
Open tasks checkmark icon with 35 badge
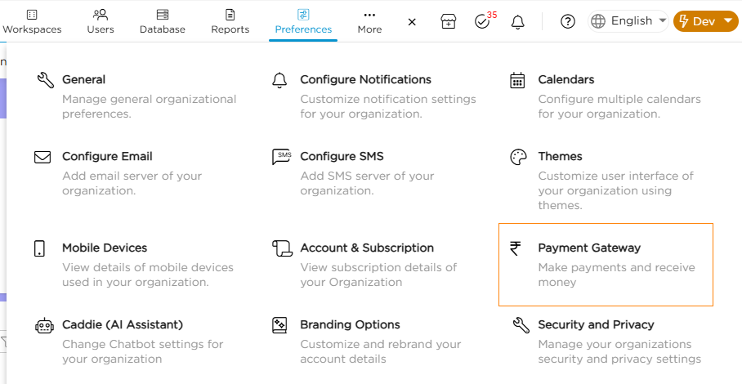coord(482,21)
